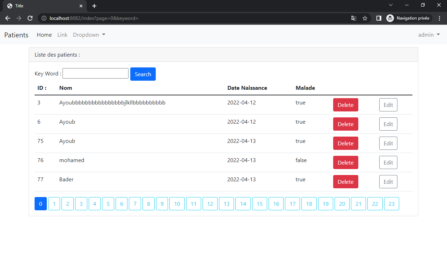The height and width of the screenshot is (262, 447).
Task: Jump to page 18 in pagination
Action: 309,204
